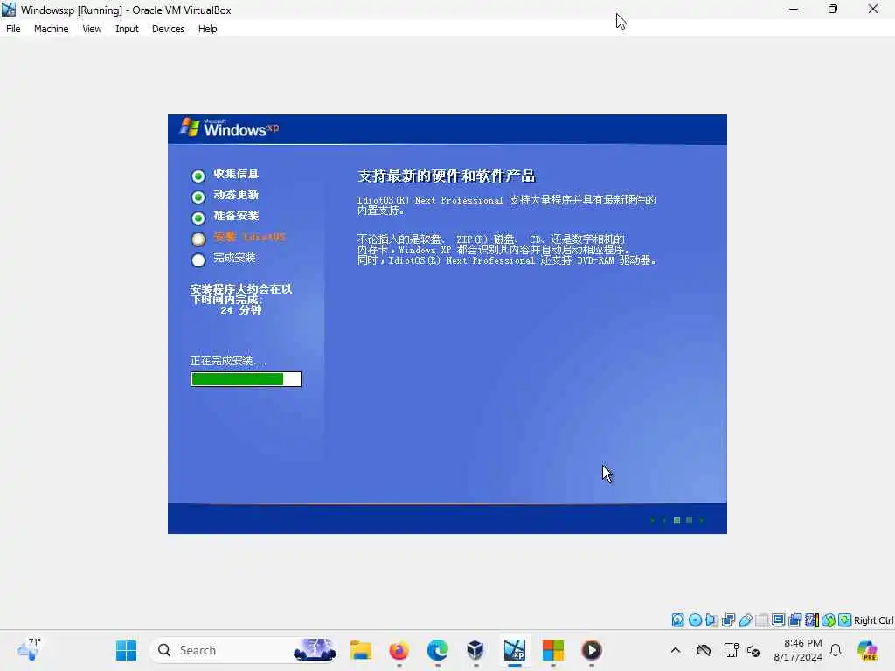The height and width of the screenshot is (671, 895).
Task: Open Firefox from the taskbar
Action: [399, 650]
